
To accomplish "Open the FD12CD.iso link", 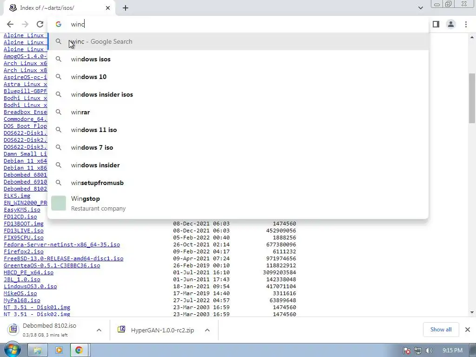I will click(20, 217).
